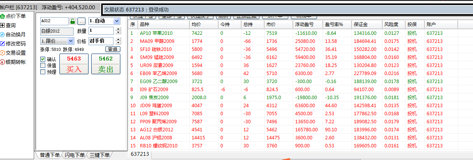473x160 pixels.
Task: Select the 'UR09 尿素2009' position row
Action: pyautogui.click(x=294, y=65)
